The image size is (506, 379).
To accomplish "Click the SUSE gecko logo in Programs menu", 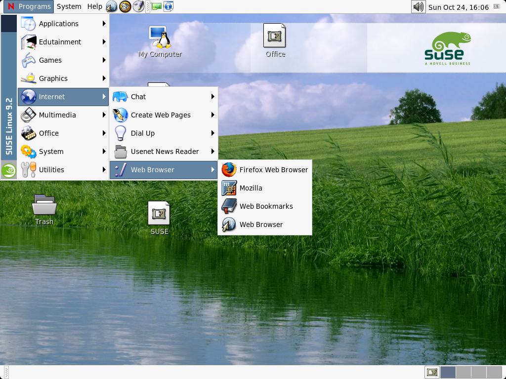I will click(x=9, y=170).
